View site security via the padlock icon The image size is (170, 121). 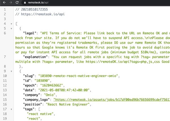pyautogui.click(x=25, y=3)
